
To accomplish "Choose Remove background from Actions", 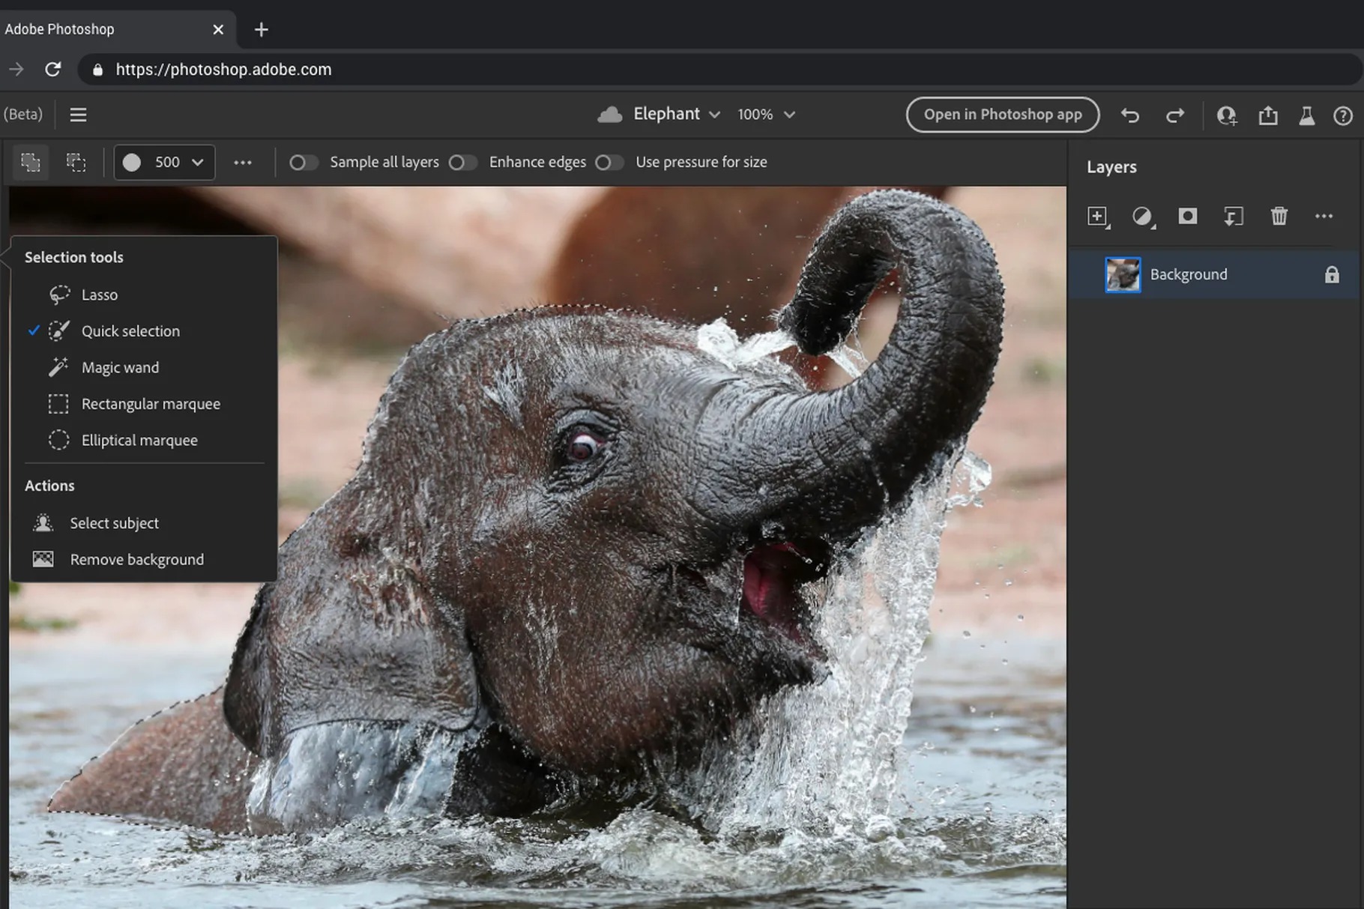I will (136, 559).
